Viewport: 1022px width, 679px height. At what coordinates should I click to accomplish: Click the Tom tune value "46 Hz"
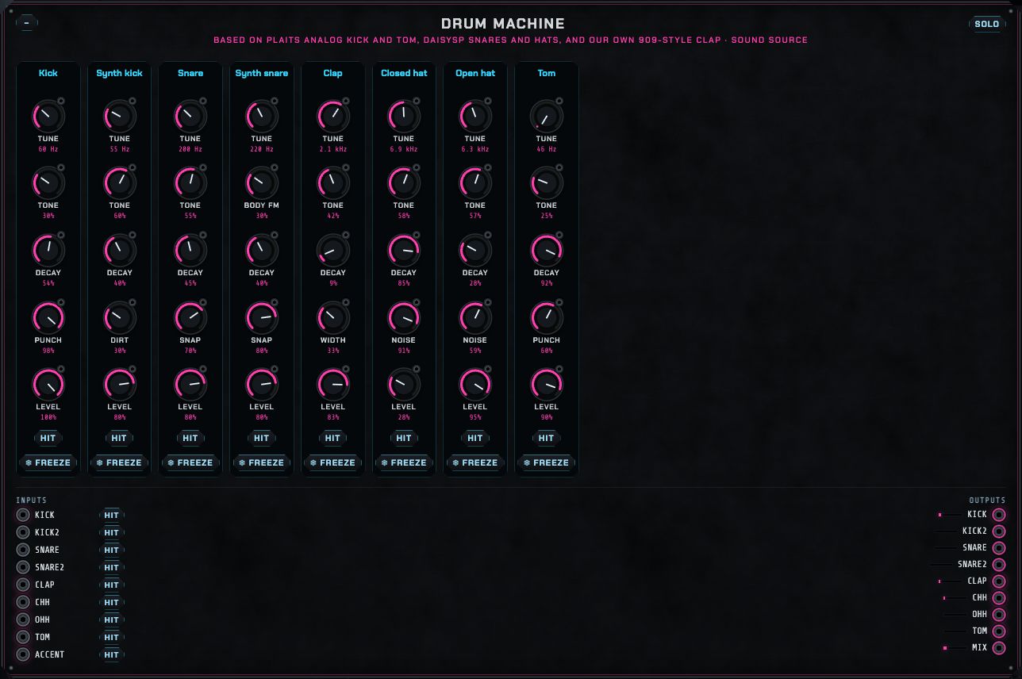[x=547, y=149]
